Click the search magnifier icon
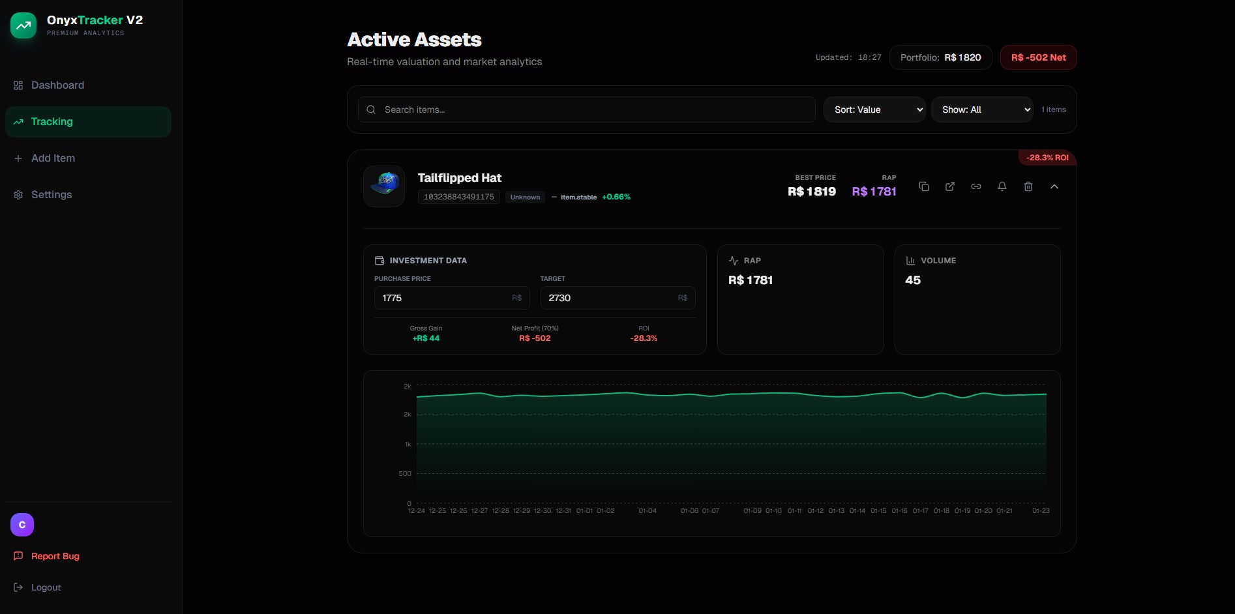 point(371,110)
